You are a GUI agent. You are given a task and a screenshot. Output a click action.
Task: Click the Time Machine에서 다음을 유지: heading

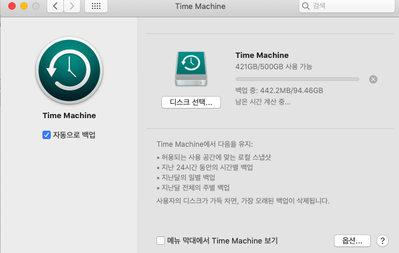(x=205, y=144)
